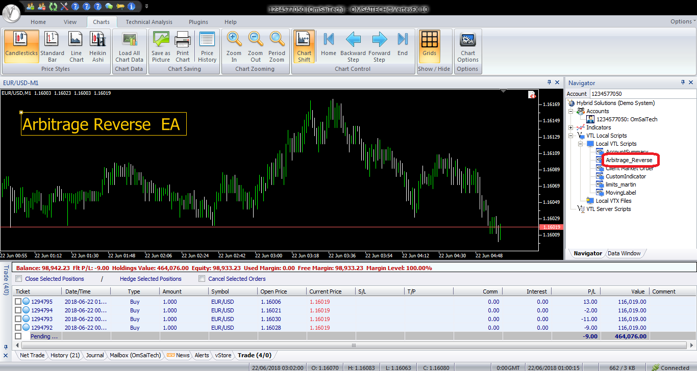Image resolution: width=697 pixels, height=371 pixels.
Task: Click the yellow horn announcement icon
Action: click(120, 6)
